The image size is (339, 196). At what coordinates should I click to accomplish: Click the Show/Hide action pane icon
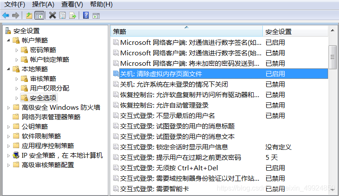[96, 16]
